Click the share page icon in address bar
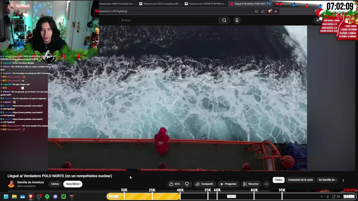The height and width of the screenshot is (201, 358). point(263,11)
